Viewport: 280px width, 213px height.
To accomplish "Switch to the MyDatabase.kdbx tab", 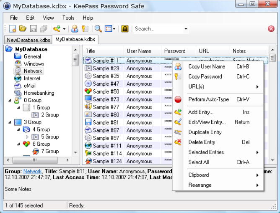I will [x=75, y=39].
